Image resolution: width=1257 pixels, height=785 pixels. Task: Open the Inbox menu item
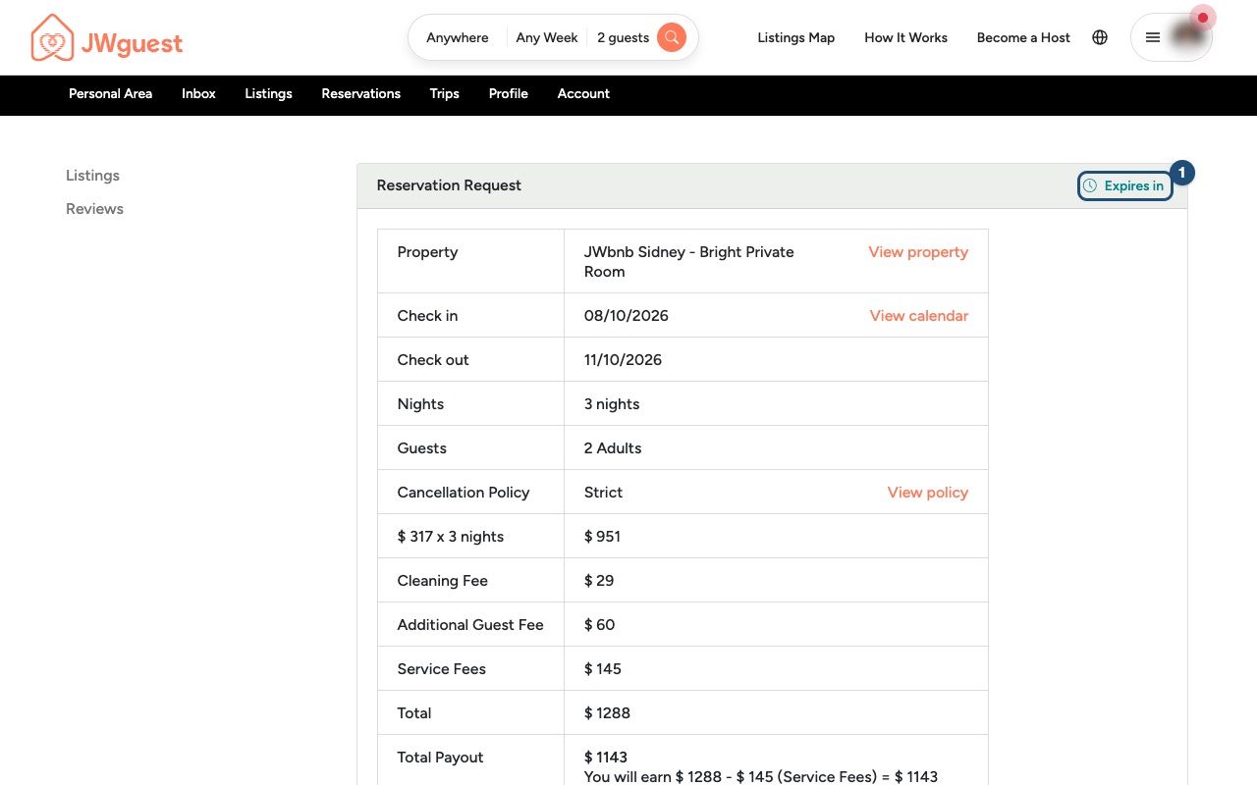198,94
